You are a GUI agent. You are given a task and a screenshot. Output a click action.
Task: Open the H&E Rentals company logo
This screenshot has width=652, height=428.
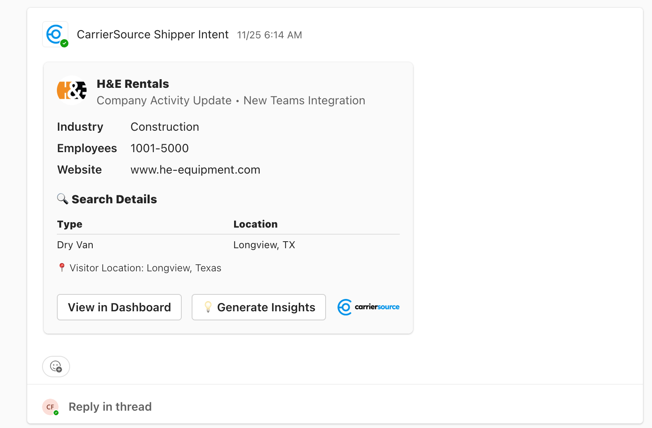click(x=72, y=90)
